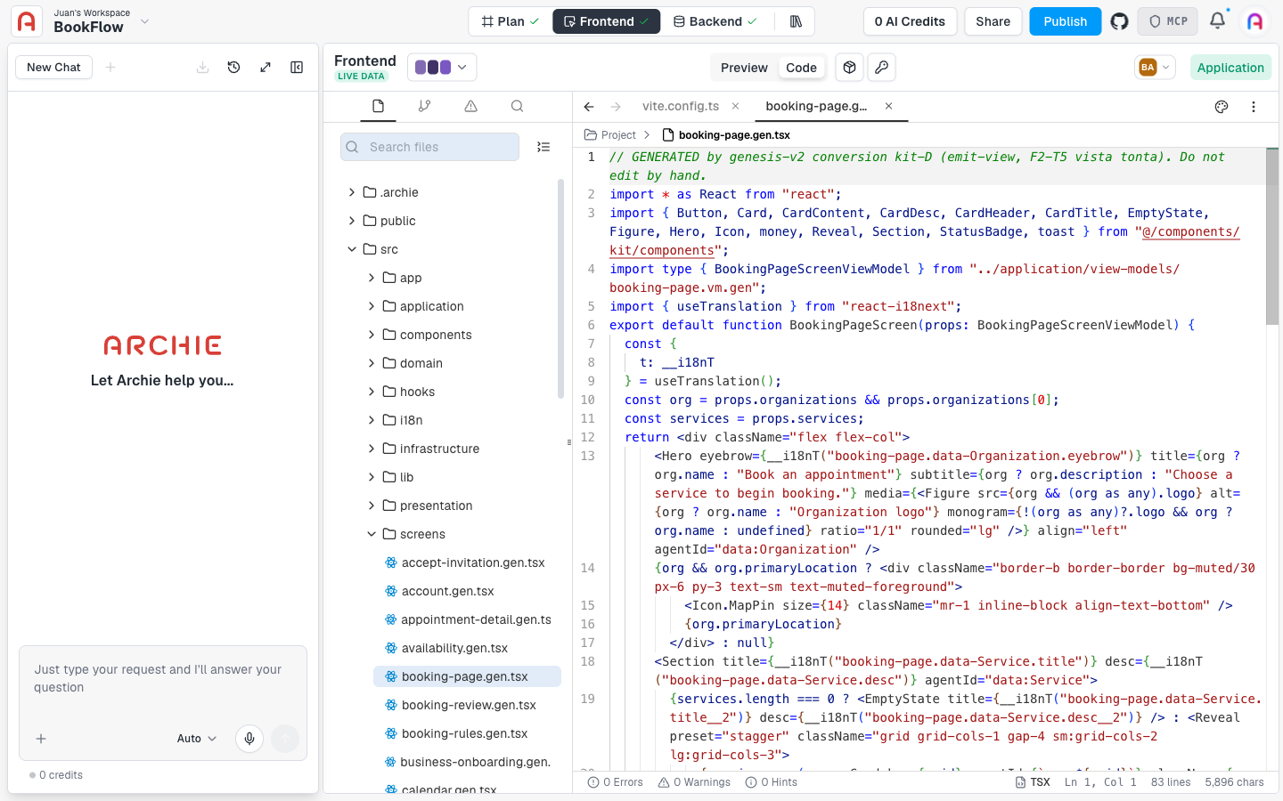Open the library books icon

tap(796, 21)
